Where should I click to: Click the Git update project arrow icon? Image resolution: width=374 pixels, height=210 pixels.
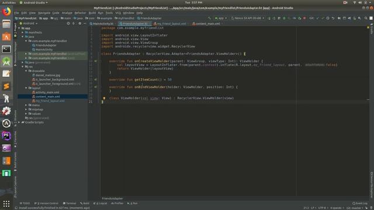[318, 18]
